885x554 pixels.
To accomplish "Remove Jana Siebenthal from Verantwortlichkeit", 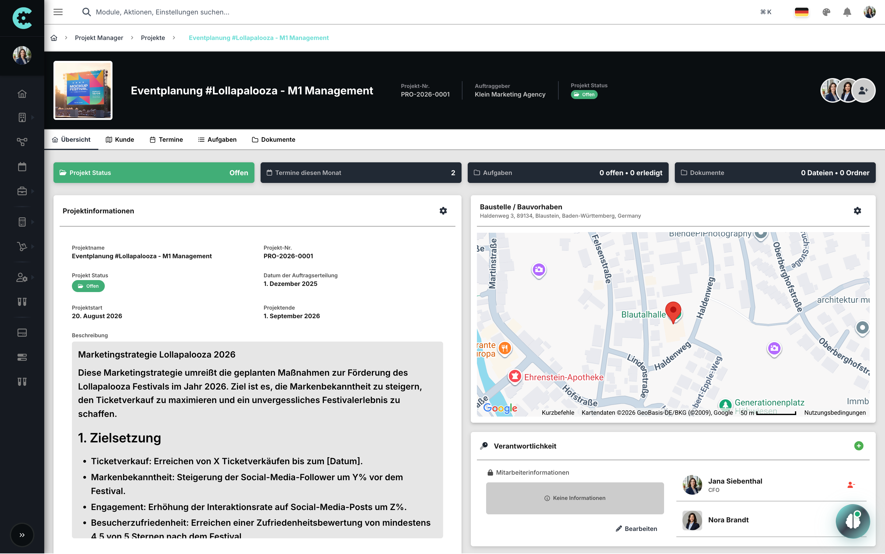I will click(x=851, y=485).
